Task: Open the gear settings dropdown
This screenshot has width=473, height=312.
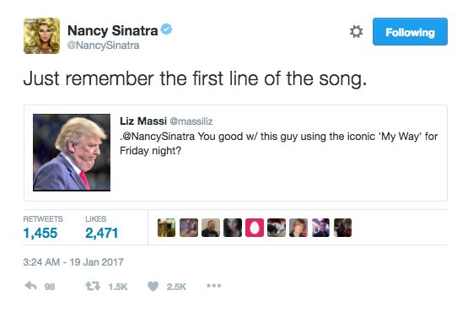Action: (356, 31)
